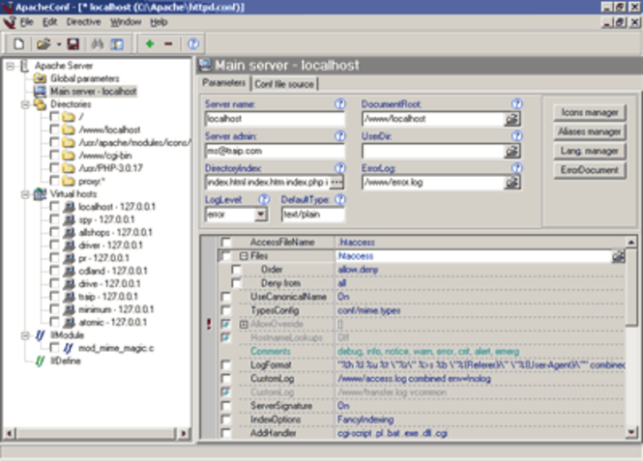
Task: Click the binoculars Find icon
Action: coord(98,43)
